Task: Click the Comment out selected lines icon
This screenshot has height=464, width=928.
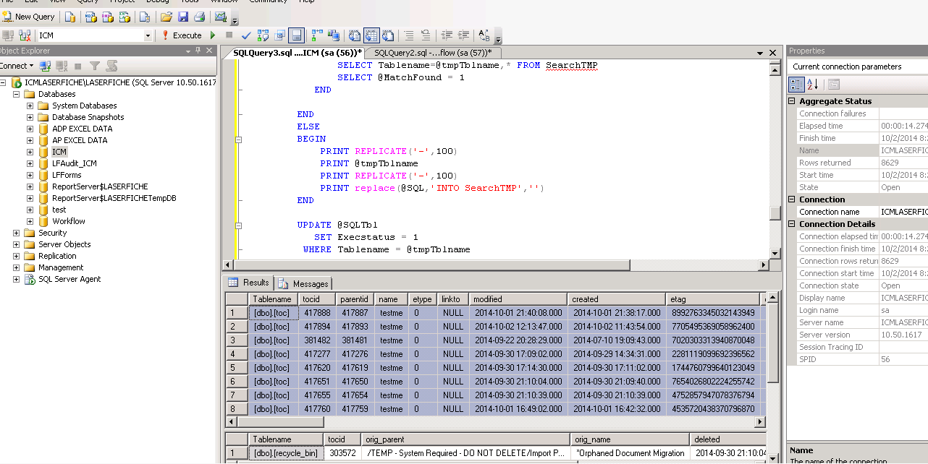Action: point(408,35)
